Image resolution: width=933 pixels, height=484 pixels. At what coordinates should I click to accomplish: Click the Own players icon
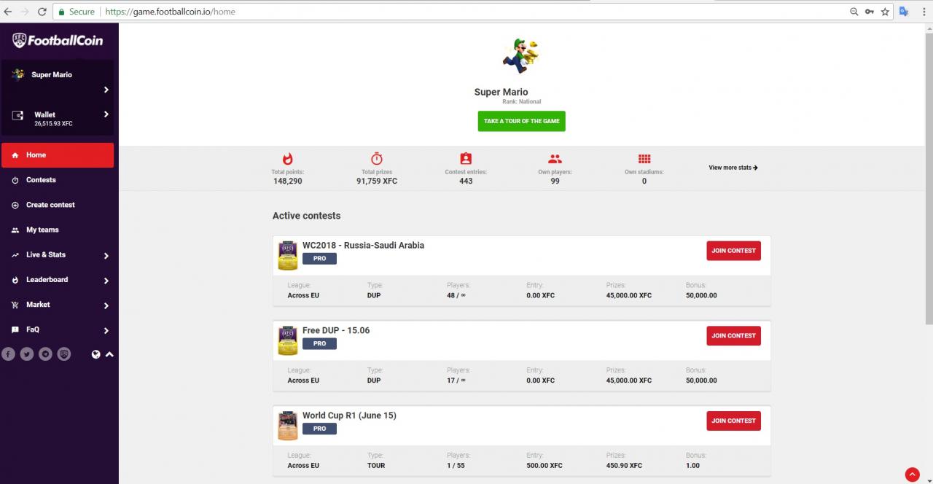pyautogui.click(x=555, y=158)
